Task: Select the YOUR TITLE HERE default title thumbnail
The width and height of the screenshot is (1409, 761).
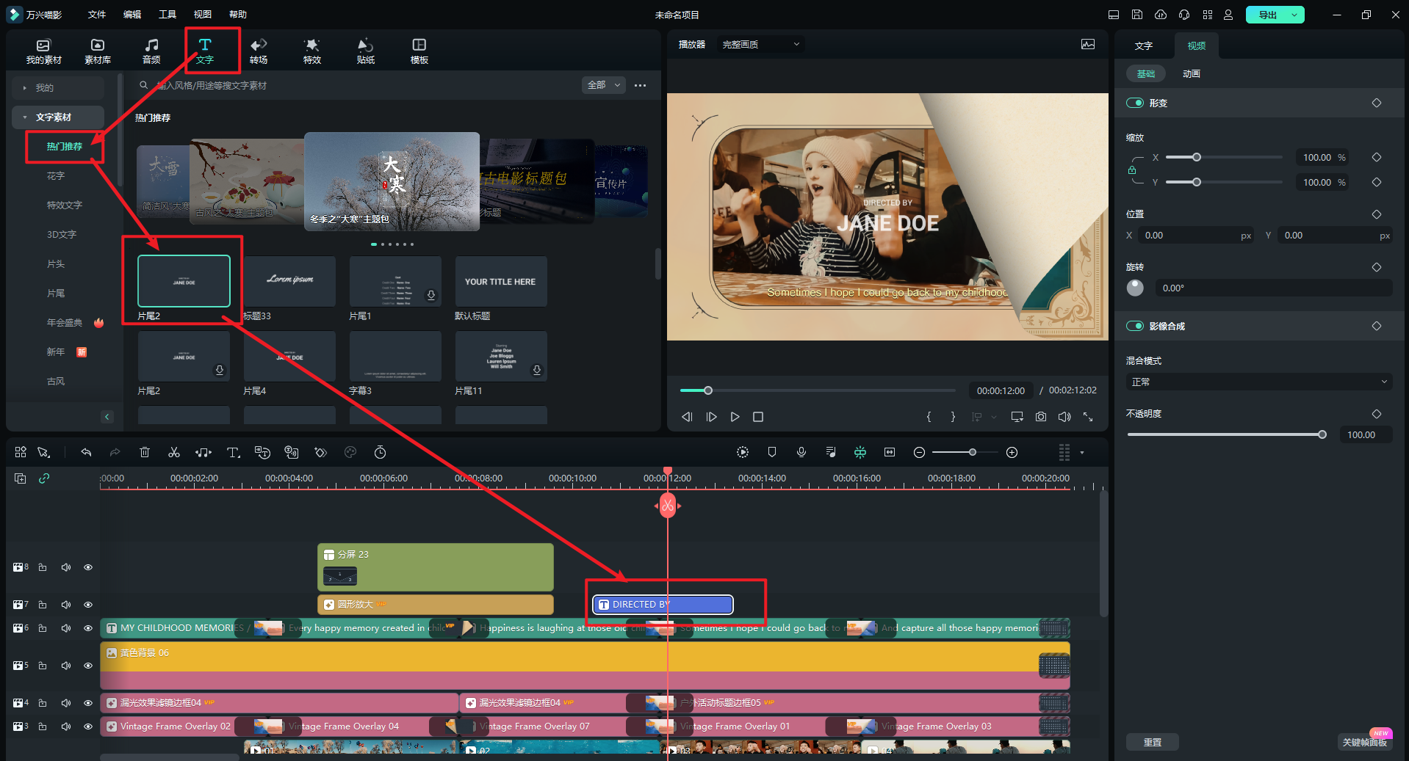Action: [x=500, y=282]
